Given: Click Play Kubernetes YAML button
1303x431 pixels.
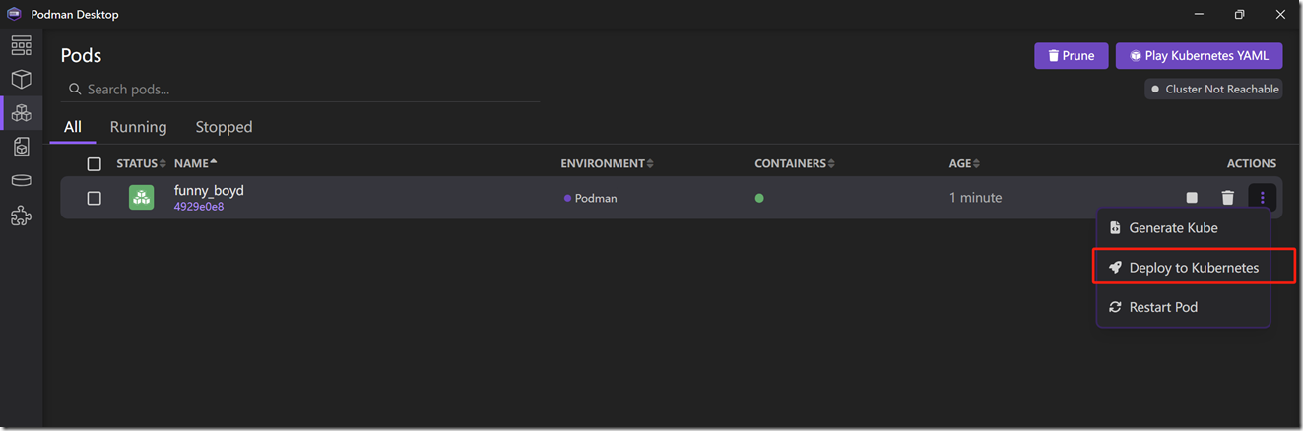Looking at the screenshot, I should [1199, 56].
